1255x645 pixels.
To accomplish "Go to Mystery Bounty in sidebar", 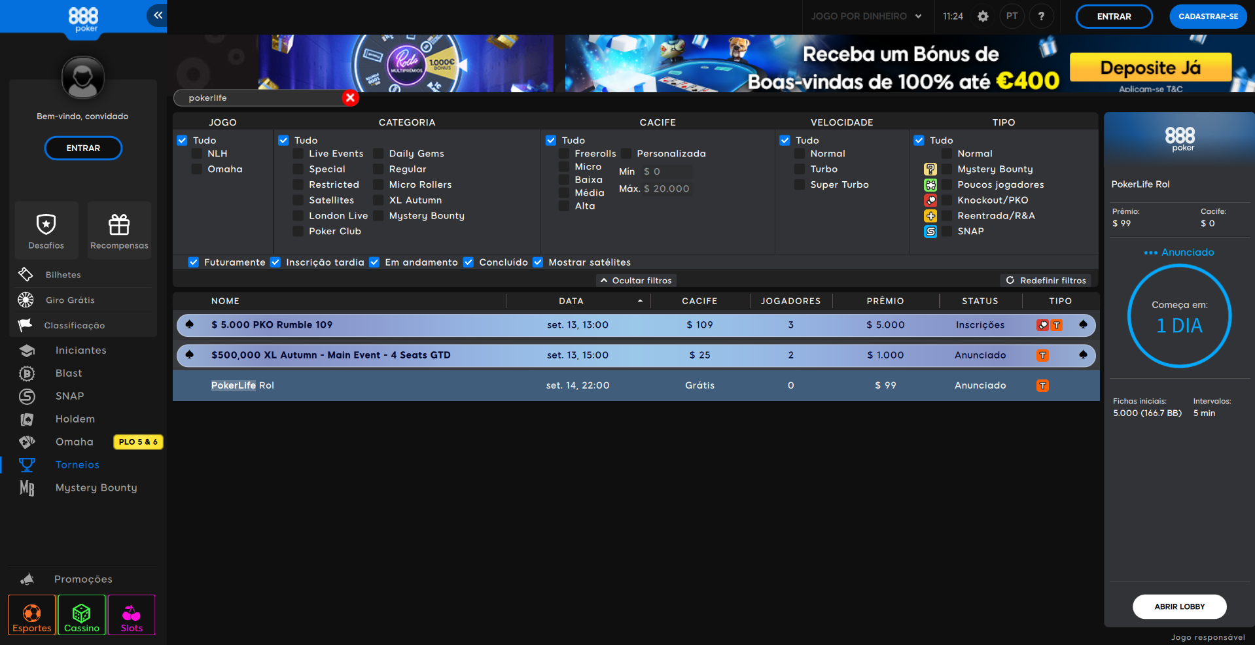I will click(96, 488).
